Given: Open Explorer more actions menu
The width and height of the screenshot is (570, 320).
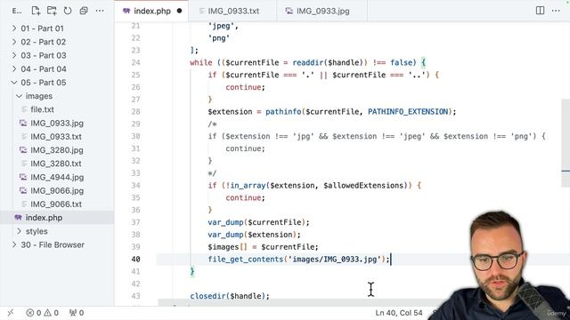Looking at the screenshot, I should tap(100, 11).
